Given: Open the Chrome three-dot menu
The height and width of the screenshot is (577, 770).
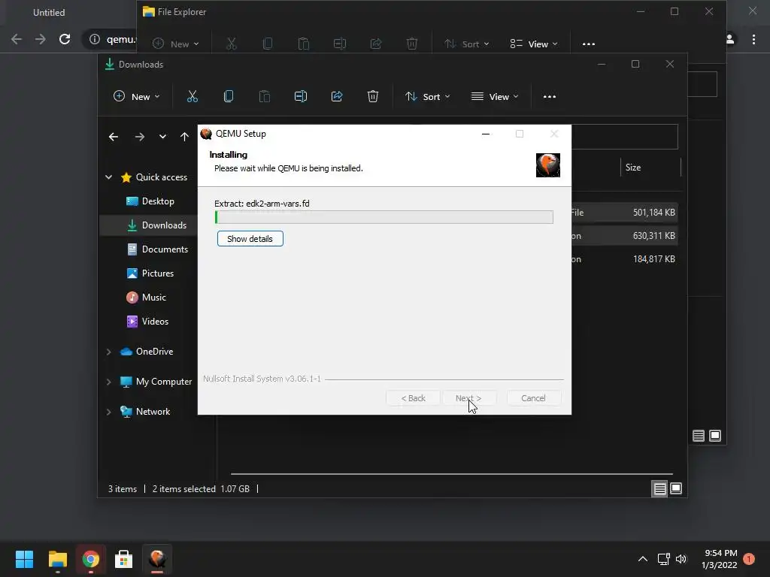Looking at the screenshot, I should pos(753,39).
